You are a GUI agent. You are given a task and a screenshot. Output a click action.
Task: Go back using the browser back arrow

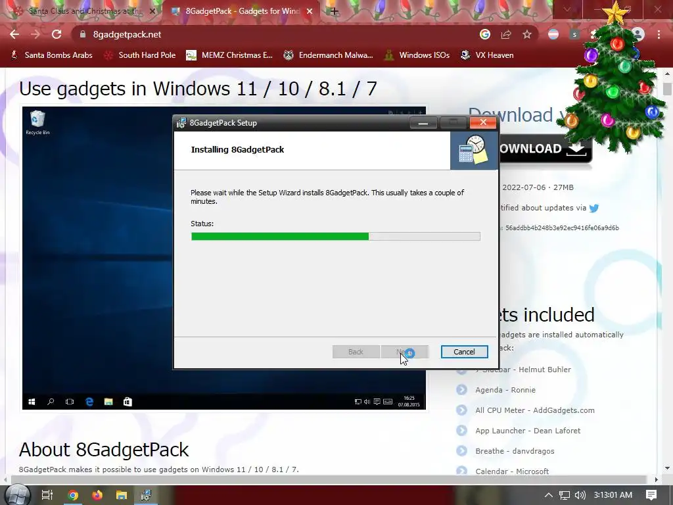14,34
